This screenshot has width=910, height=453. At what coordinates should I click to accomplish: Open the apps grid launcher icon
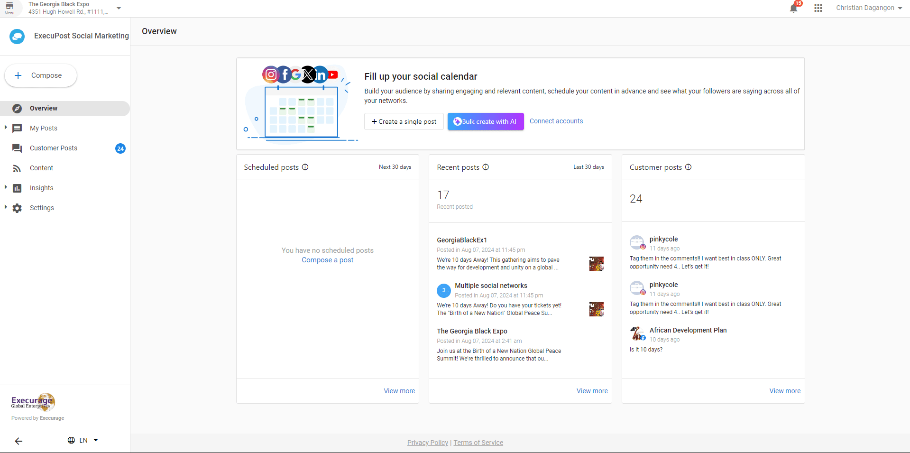point(818,8)
